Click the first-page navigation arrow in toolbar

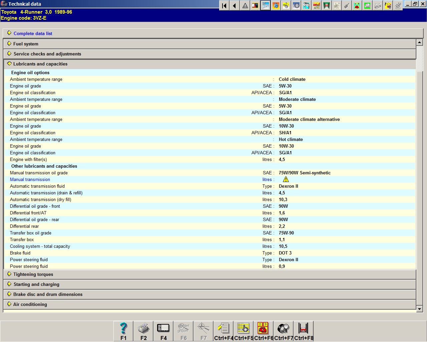224,6
